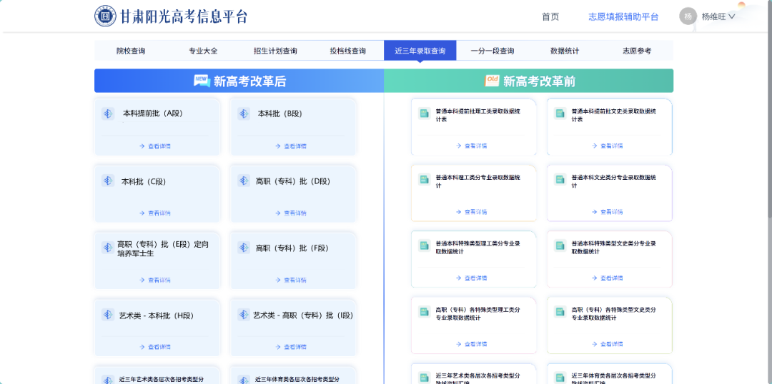The height and width of the screenshot is (384, 772).
Task: Click the icon on the 高职（专科）批（D段）card
Action: (244, 181)
